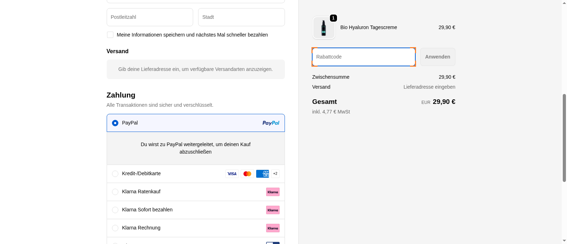
Task: Click into the Postleitzahl field
Action: 150,17
